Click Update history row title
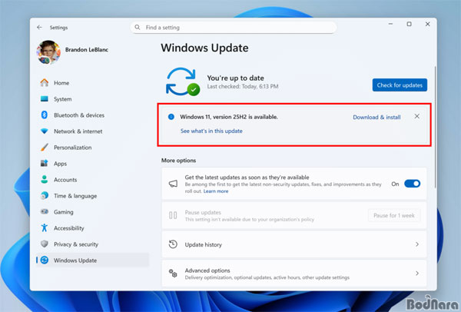 (203, 244)
